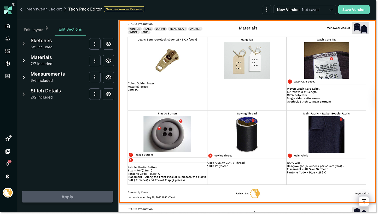Click the Plastic Button image thumbnail
The height and width of the screenshot is (214, 378).
tap(167, 134)
